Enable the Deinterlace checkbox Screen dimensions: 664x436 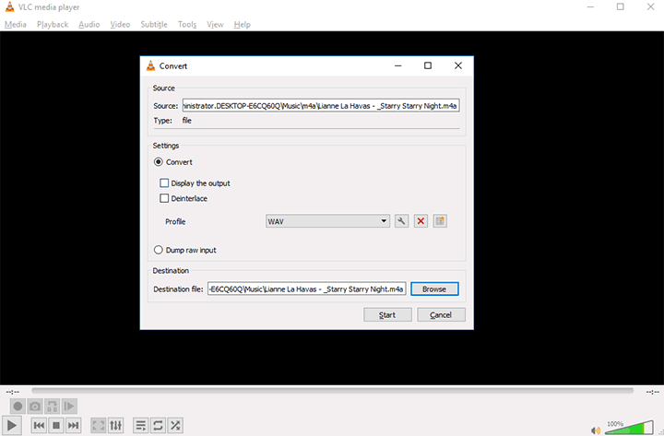coord(164,198)
